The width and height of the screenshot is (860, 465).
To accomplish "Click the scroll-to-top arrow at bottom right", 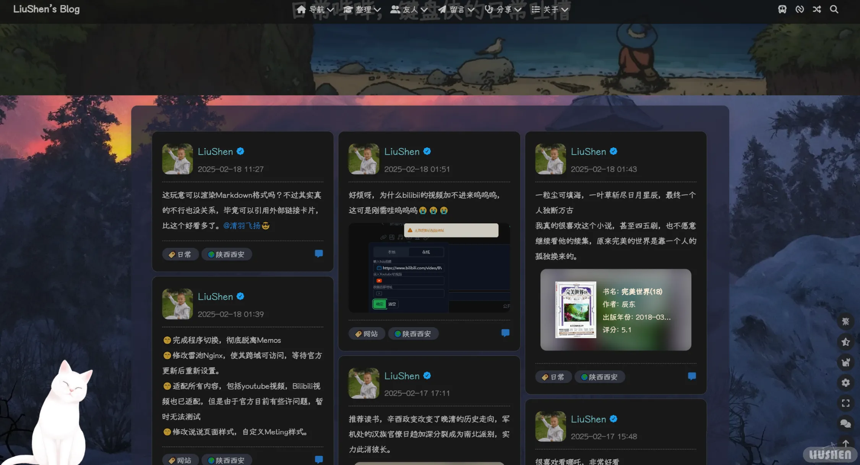I will click(x=845, y=443).
